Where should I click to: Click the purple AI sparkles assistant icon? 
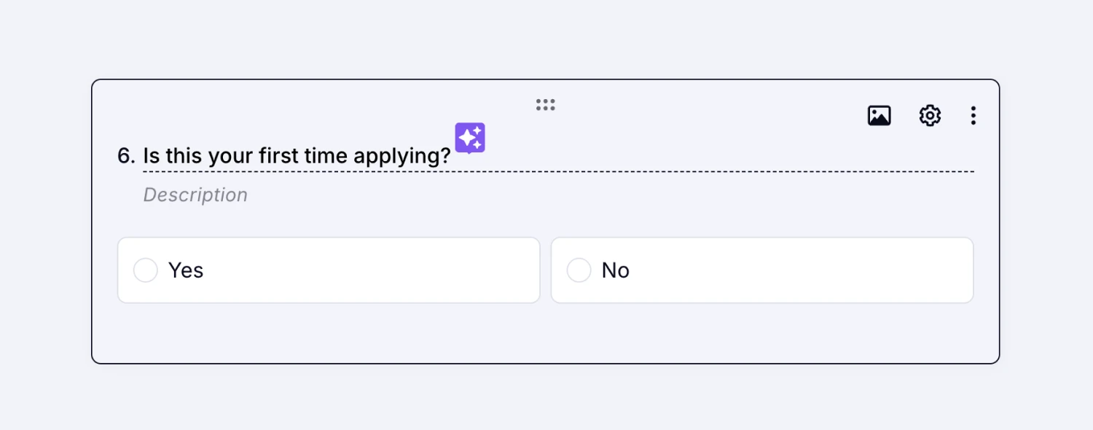click(469, 138)
